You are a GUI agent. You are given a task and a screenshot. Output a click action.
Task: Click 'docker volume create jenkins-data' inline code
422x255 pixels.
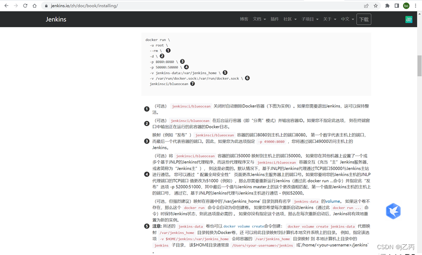(321, 227)
